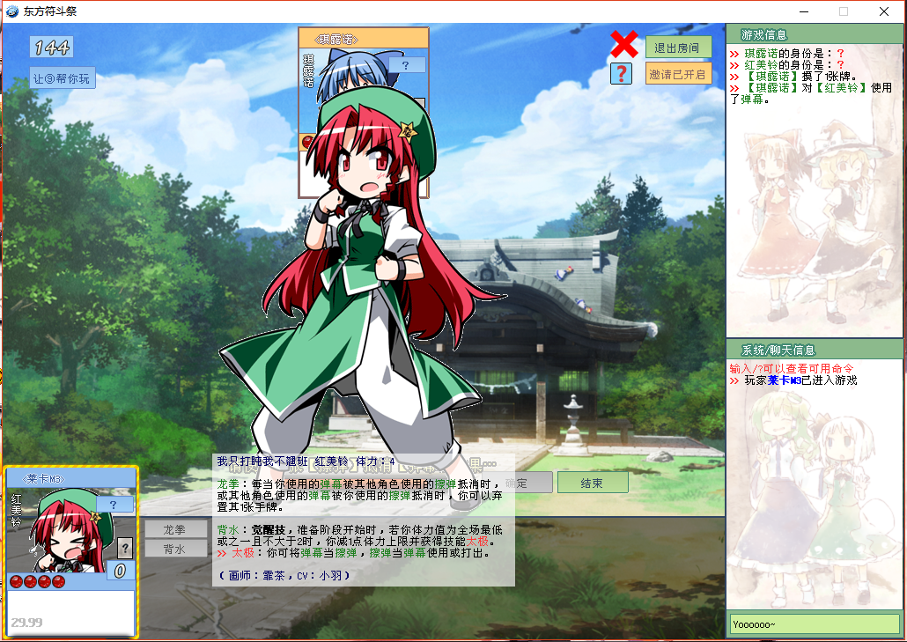Click the chat message 玩家莱卡M3已进入游戏
907x642 pixels.
[x=793, y=380]
